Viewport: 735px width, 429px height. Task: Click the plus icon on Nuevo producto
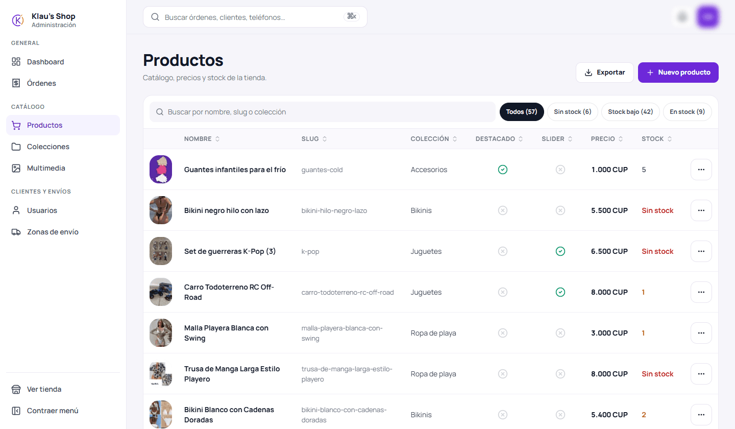[x=650, y=73]
